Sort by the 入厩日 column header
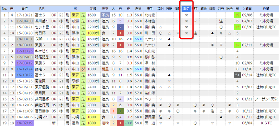 coord(247,8)
